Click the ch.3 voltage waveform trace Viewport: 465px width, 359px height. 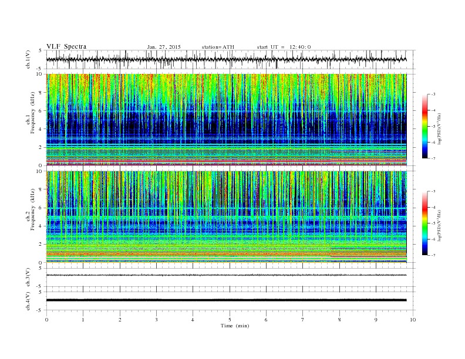tap(227, 275)
